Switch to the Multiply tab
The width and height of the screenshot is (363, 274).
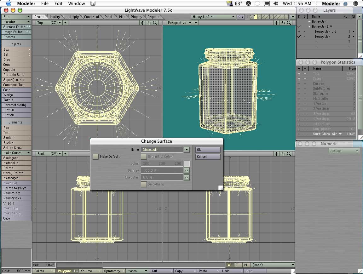[72, 17]
